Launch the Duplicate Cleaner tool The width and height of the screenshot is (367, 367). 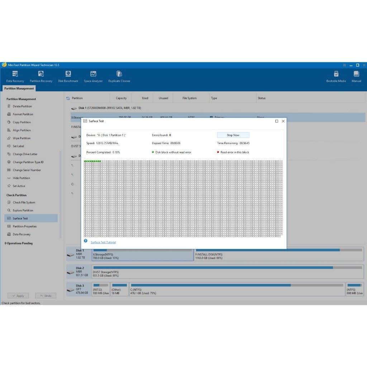[119, 76]
